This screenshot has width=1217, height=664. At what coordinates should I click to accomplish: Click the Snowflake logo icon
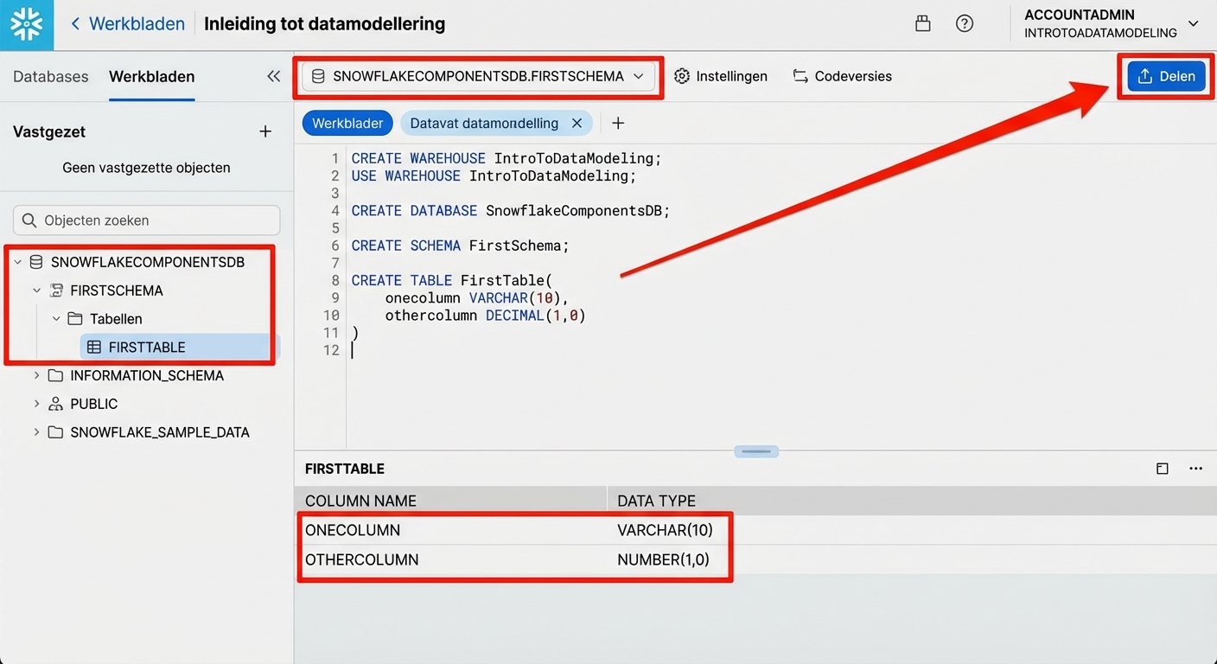[26, 25]
